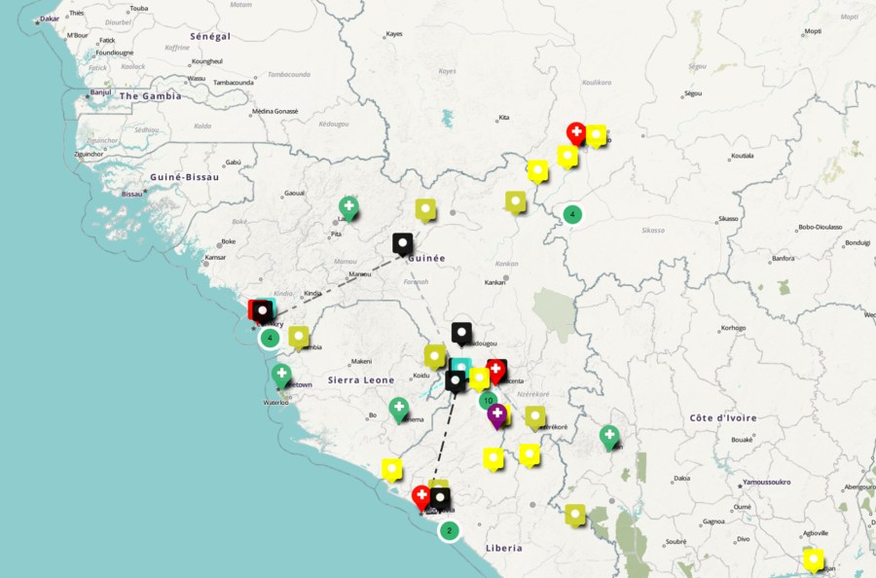This screenshot has height=578, width=876.
Task: Select the olive marker near Koidu
Action: (x=434, y=355)
